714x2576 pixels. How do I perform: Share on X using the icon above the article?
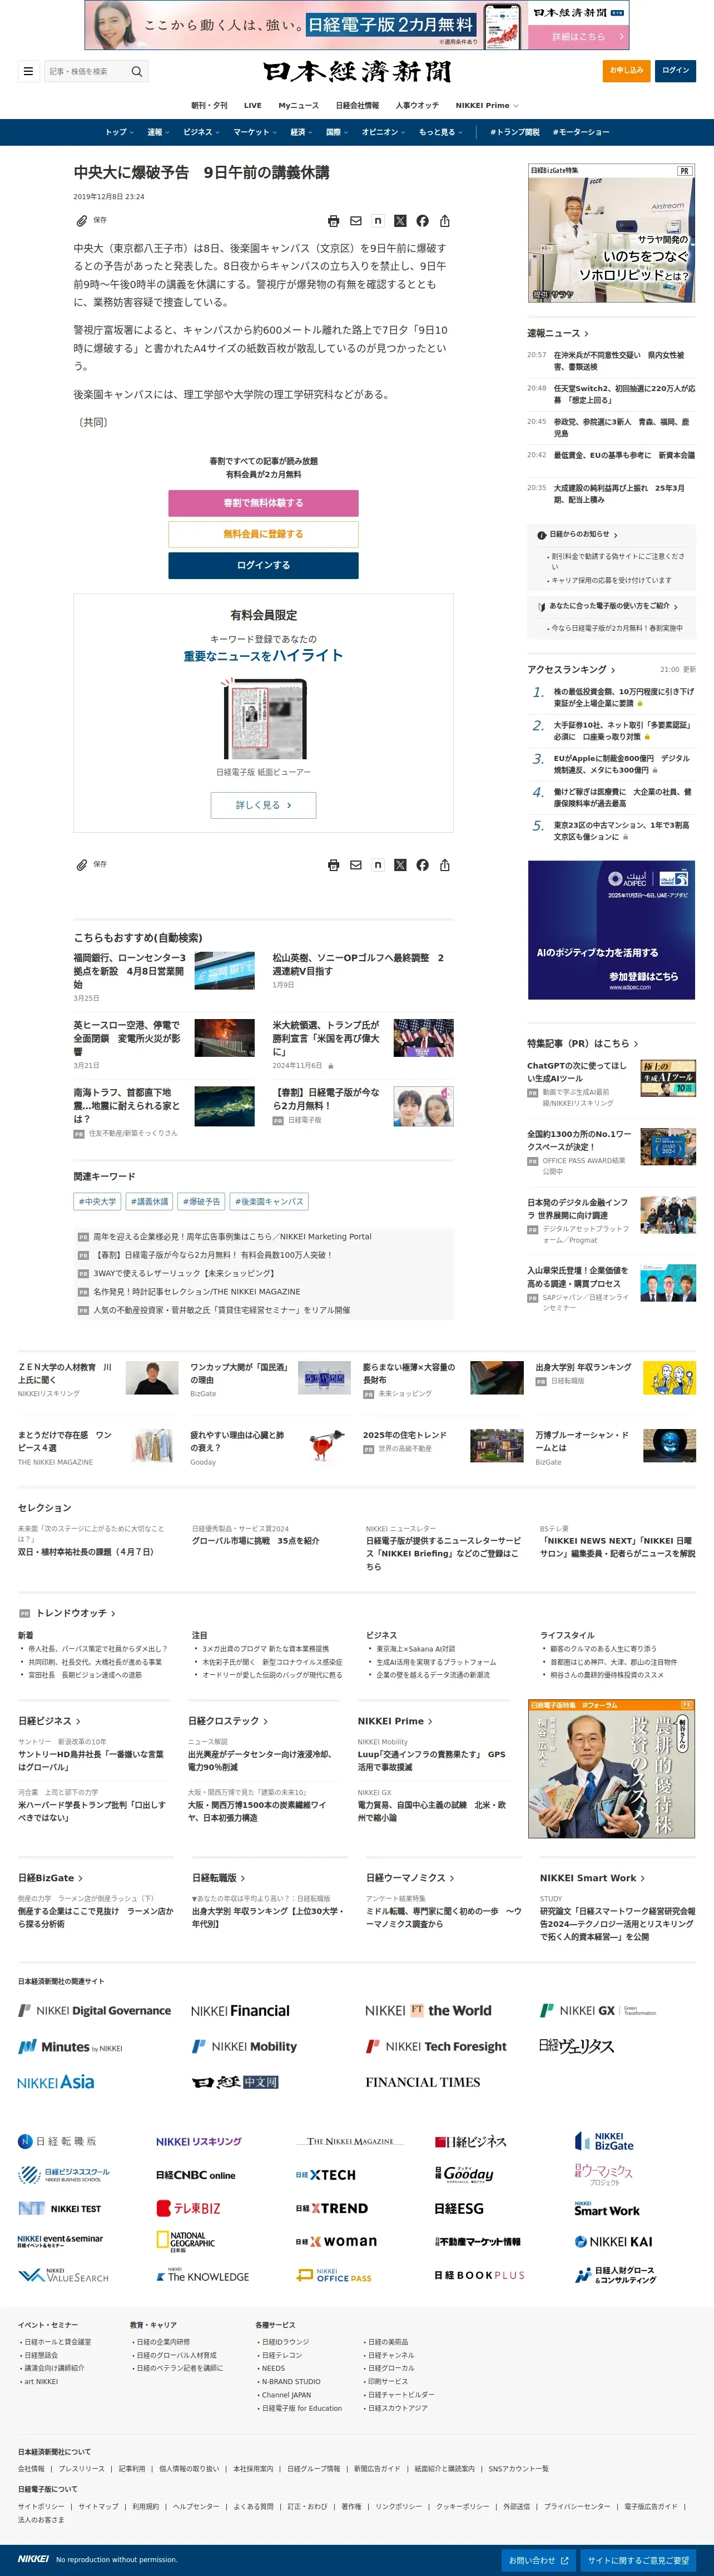point(400,221)
